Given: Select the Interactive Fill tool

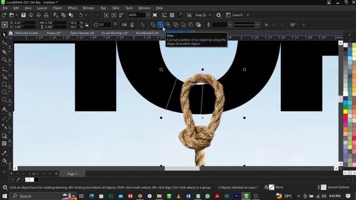Looking at the screenshot, I should coord(4,161).
